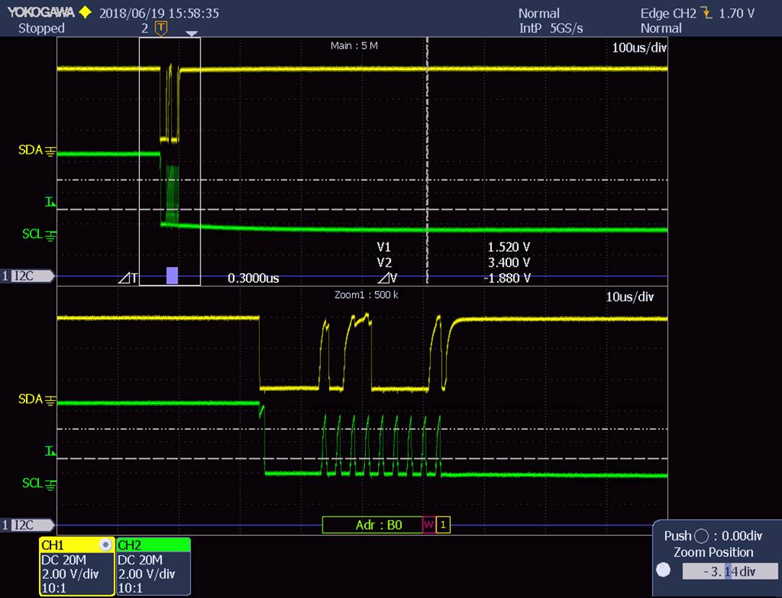The image size is (782, 598).
Task: Select the CH2 channel info box
Action: pyautogui.click(x=153, y=566)
